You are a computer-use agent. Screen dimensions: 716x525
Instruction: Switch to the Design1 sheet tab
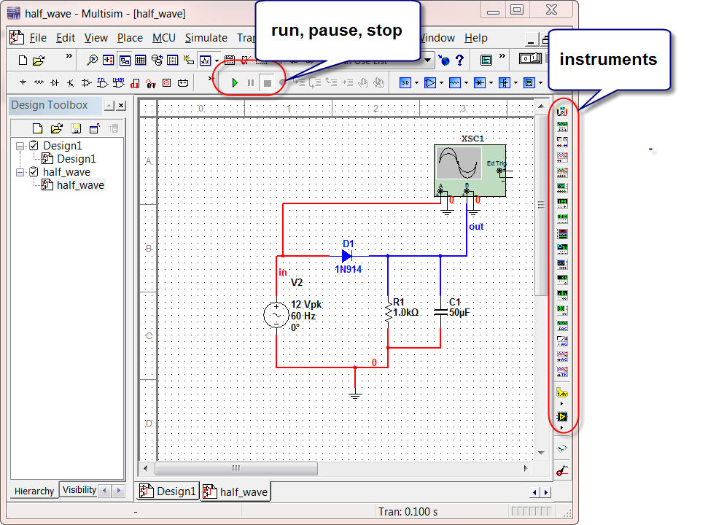168,491
